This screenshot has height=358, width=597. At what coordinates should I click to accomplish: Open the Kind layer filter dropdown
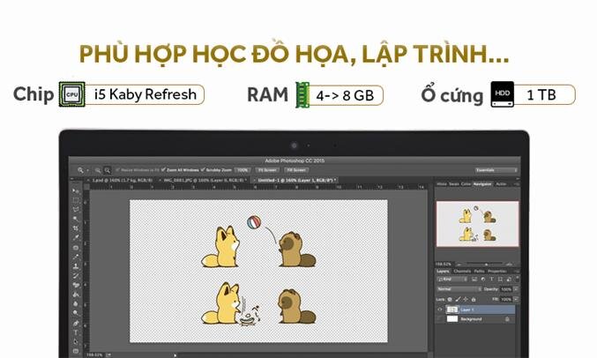click(453, 280)
